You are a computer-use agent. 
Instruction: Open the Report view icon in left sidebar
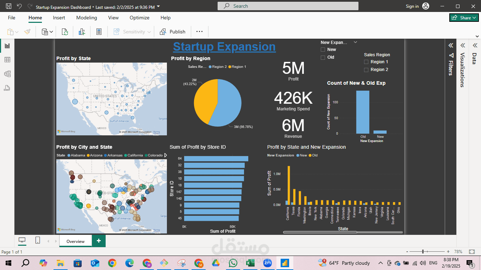(7, 46)
